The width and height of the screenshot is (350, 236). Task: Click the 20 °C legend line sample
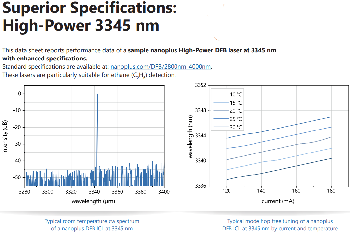coord(221,110)
